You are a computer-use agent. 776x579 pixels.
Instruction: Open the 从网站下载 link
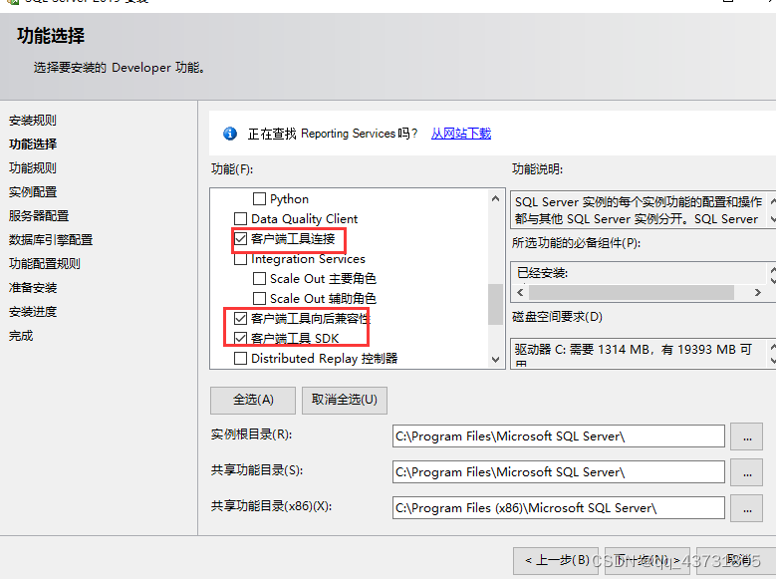(461, 134)
